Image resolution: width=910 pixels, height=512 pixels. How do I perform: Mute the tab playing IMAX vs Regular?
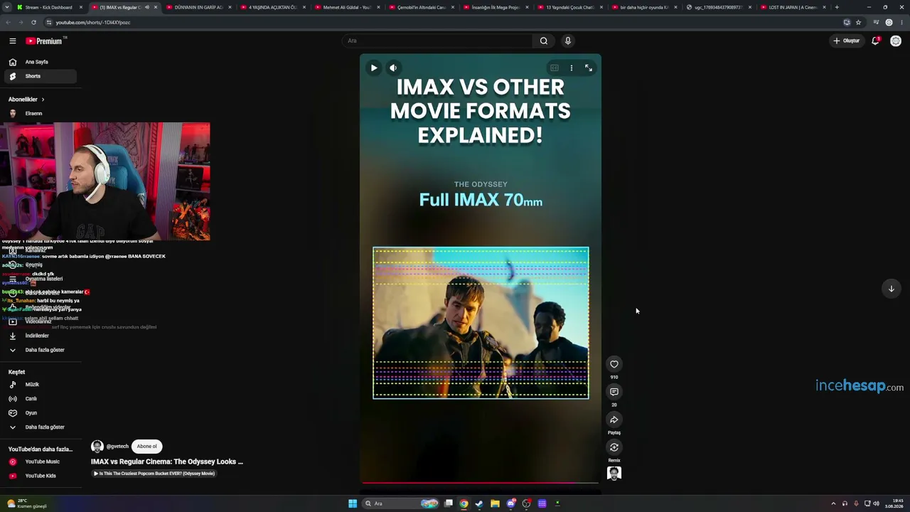(x=147, y=7)
